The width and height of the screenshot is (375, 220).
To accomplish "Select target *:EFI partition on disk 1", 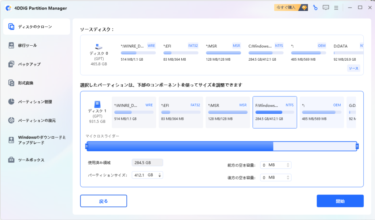I will click(x=181, y=113).
